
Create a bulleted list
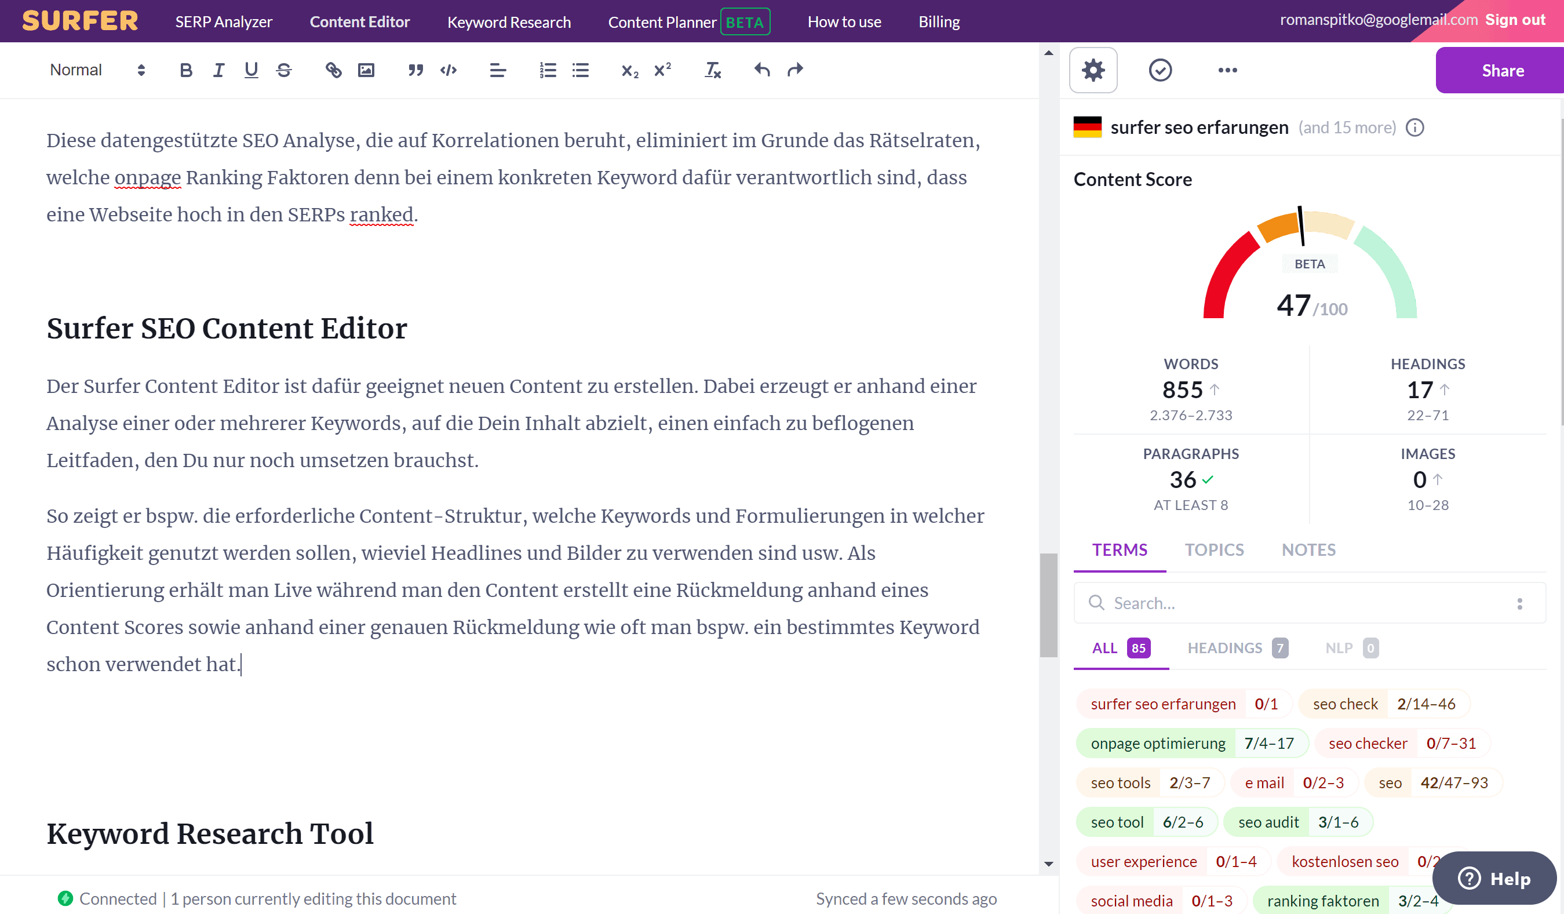(580, 70)
